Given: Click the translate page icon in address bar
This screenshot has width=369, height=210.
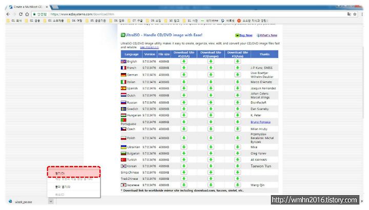Looking at the screenshot, I should [x=349, y=14].
